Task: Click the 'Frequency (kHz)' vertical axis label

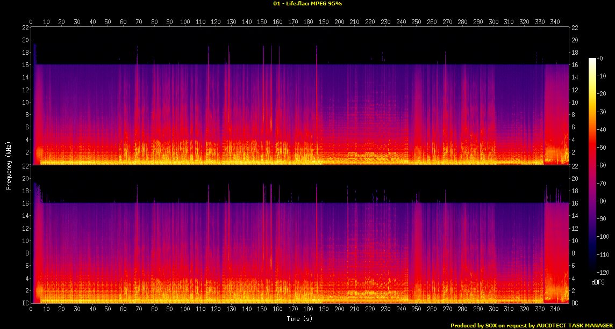Action: coord(9,165)
